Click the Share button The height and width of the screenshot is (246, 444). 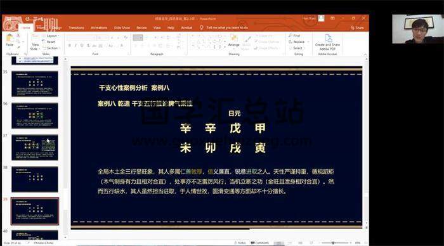357,28
